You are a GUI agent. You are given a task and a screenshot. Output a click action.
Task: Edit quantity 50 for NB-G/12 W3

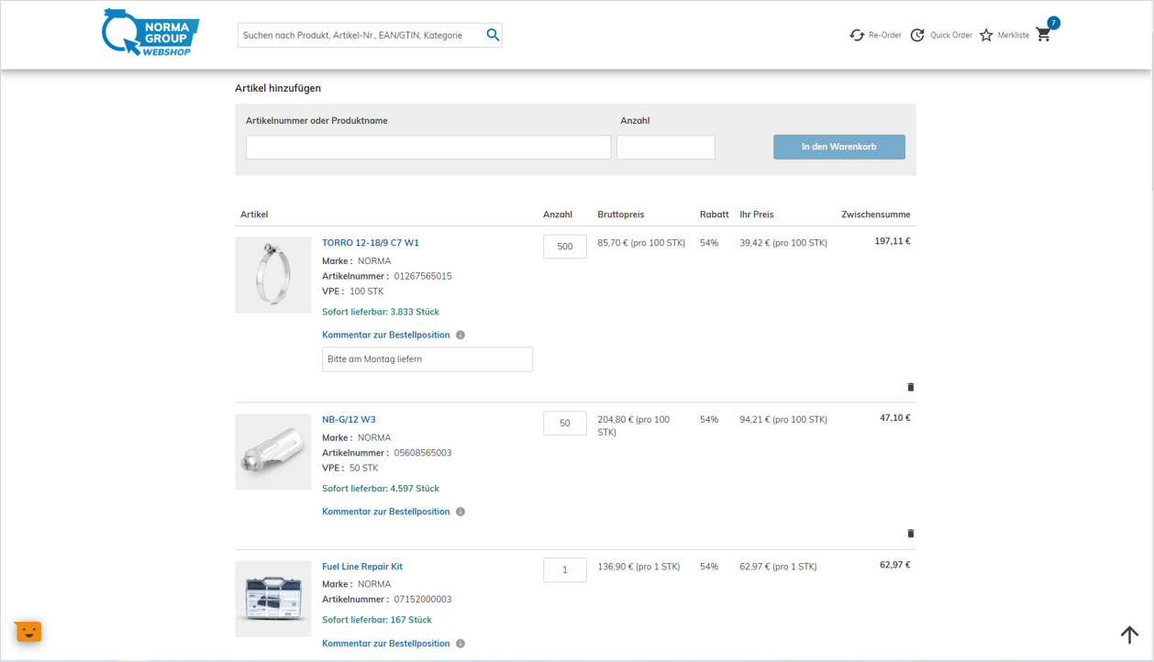565,423
